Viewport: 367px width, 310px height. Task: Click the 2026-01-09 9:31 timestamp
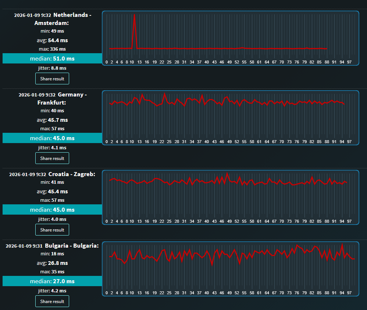(x=24, y=246)
